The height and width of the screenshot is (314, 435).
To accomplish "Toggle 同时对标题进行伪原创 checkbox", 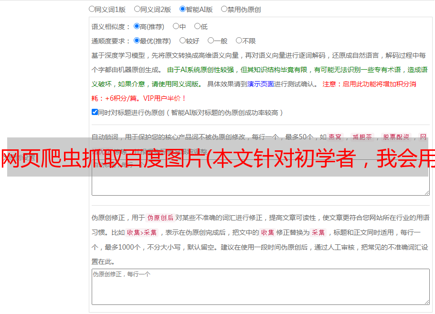I will pos(95,112).
